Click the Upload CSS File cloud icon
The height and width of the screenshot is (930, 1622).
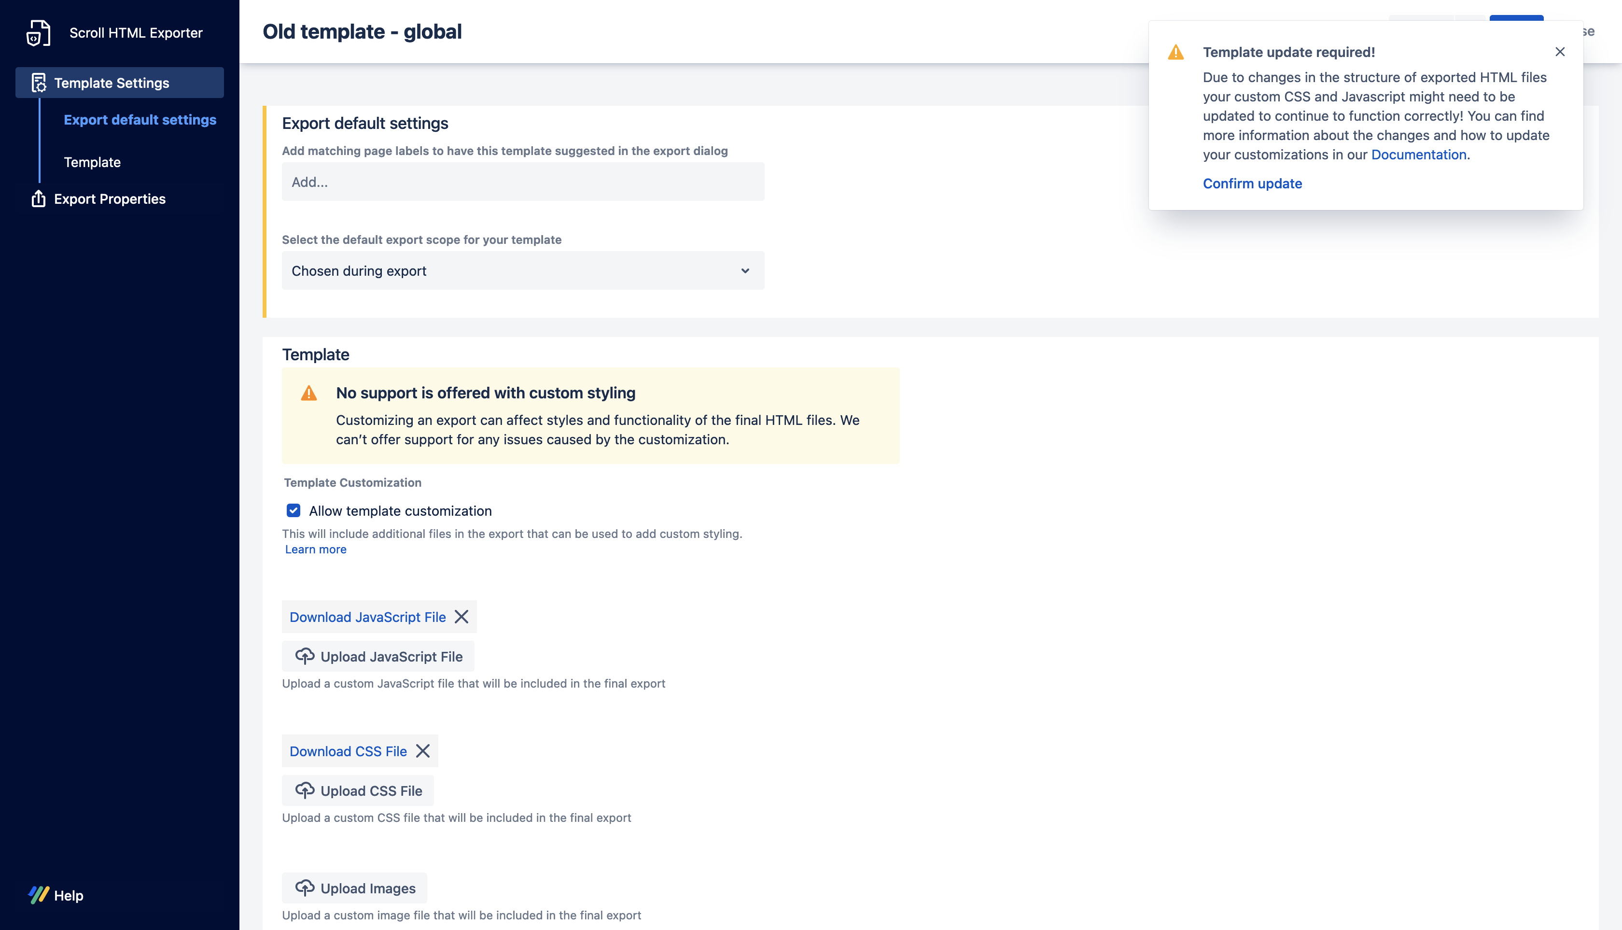coord(306,790)
